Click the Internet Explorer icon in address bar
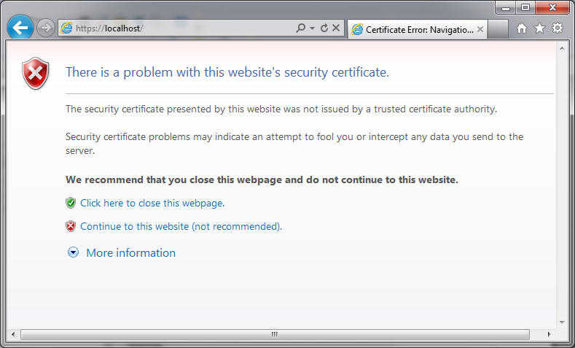Screen dimensions: 575x348 66,28
